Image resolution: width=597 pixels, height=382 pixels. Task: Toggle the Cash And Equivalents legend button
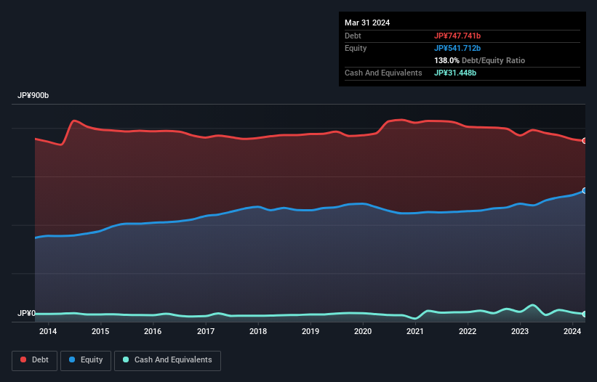(x=167, y=360)
